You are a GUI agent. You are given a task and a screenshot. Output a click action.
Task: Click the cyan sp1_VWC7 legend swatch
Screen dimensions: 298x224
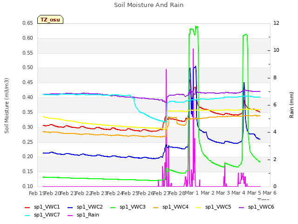tap(27, 216)
